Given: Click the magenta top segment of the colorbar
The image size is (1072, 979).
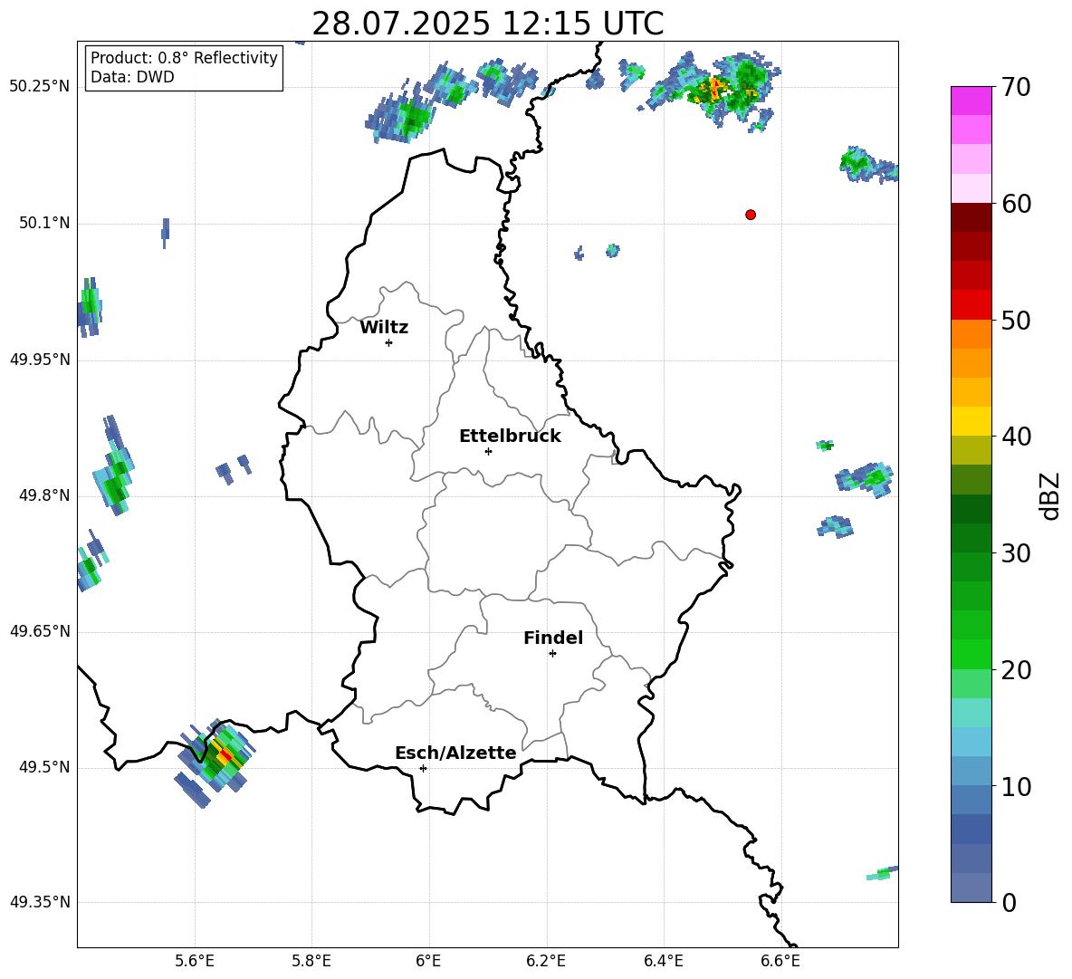Looking at the screenshot, I should tap(971, 101).
